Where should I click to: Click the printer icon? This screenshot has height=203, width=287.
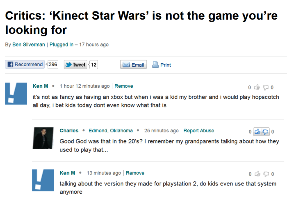pos(155,65)
